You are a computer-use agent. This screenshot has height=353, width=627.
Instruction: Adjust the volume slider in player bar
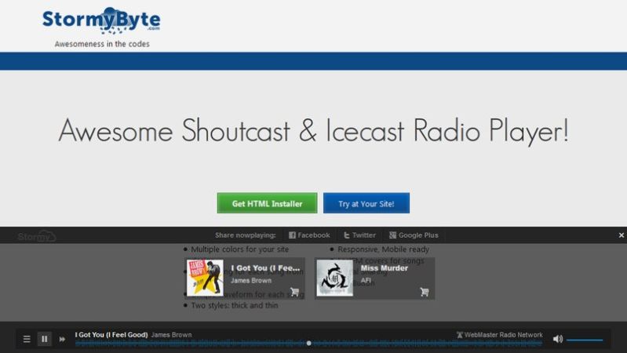(585, 340)
